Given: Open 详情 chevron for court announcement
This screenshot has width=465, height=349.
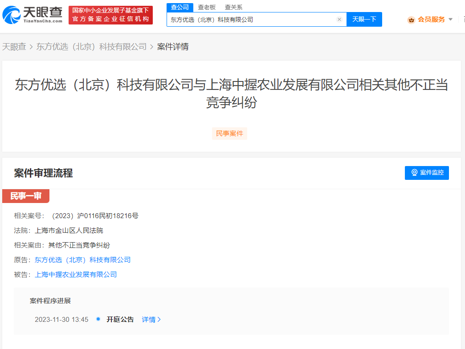Looking at the screenshot, I should tap(159, 320).
